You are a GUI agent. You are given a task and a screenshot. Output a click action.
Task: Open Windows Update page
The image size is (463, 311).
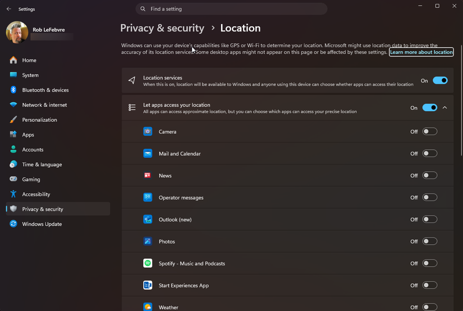pyautogui.click(x=58, y=224)
